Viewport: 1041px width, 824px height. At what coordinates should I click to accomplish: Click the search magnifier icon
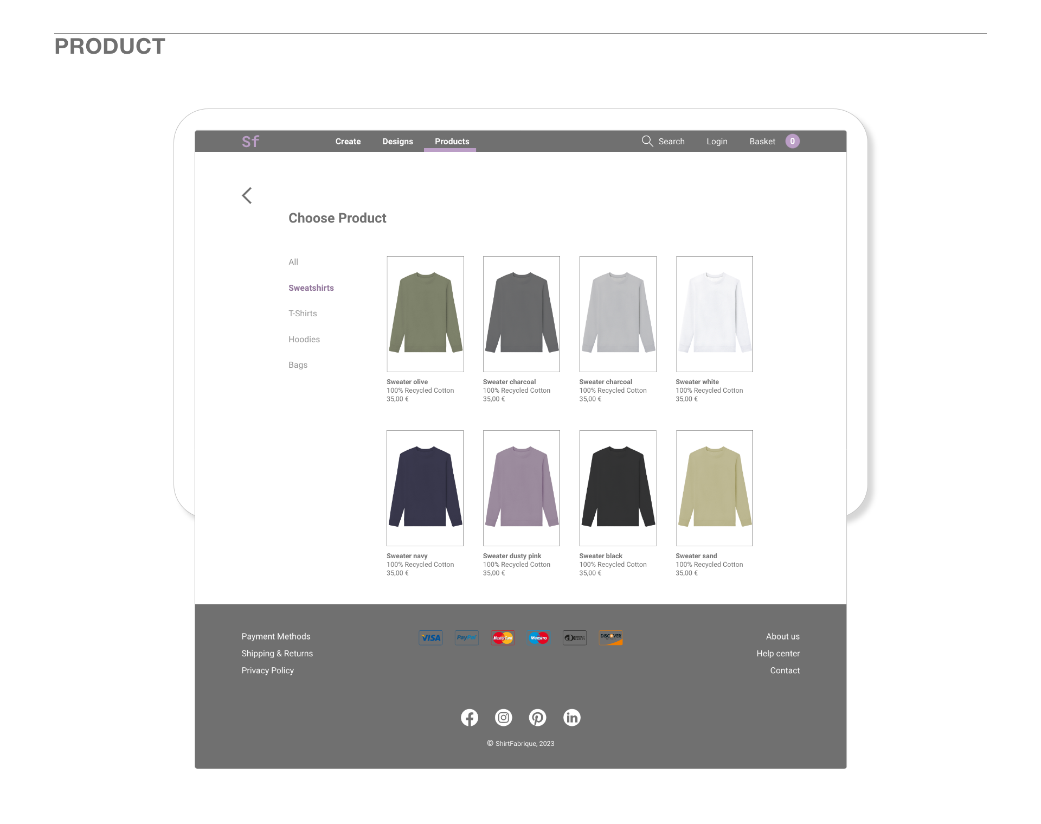pos(647,141)
